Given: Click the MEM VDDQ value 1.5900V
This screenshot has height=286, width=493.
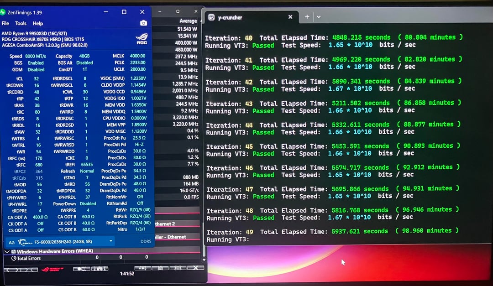Looking at the screenshot, I should (138, 112).
